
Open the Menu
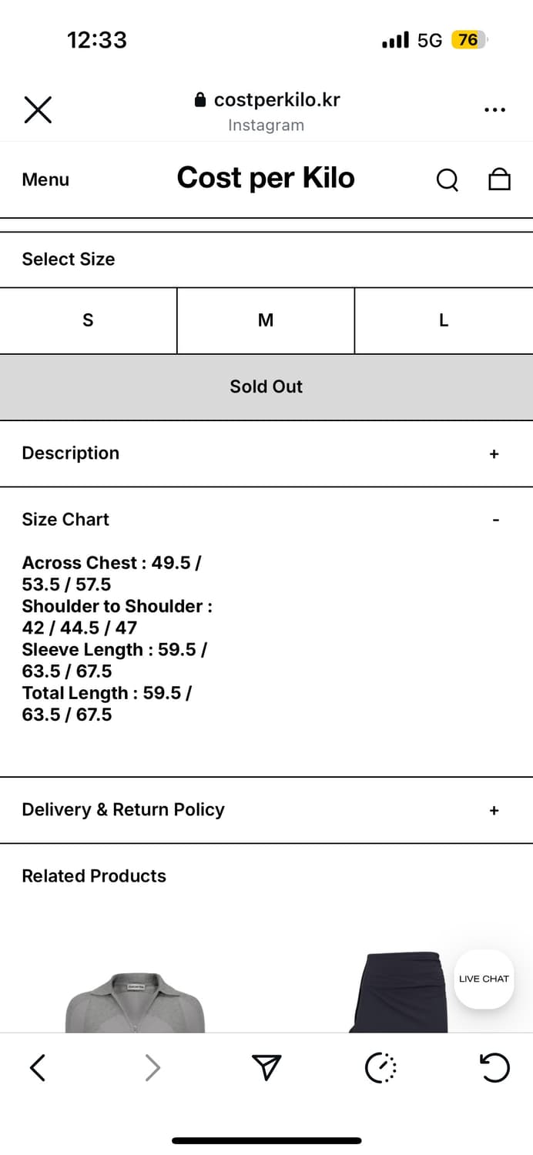[x=45, y=179]
